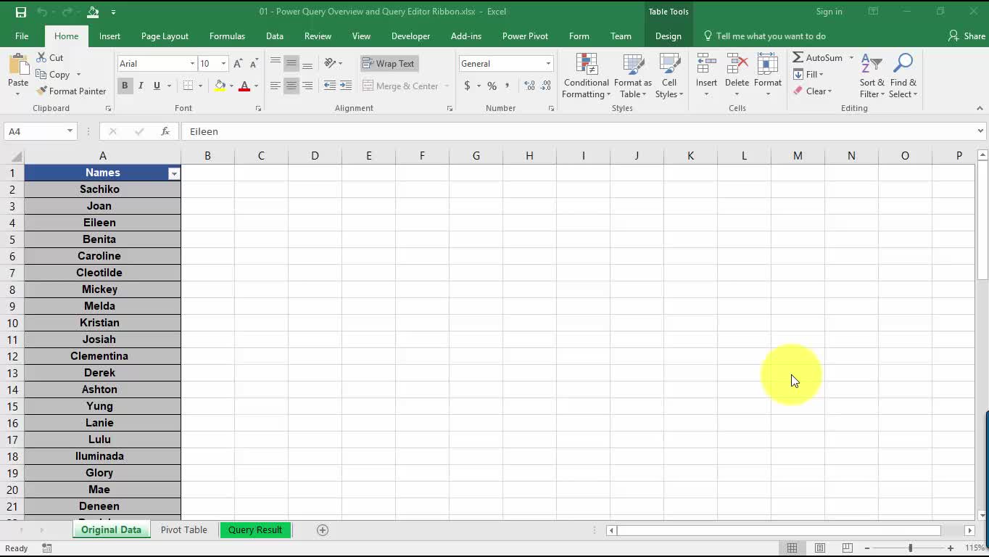
Task: Toggle Wrap Text option
Action: [389, 64]
